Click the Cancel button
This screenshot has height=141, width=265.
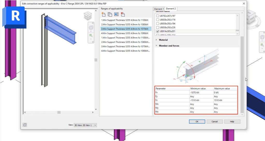click(x=215, y=122)
